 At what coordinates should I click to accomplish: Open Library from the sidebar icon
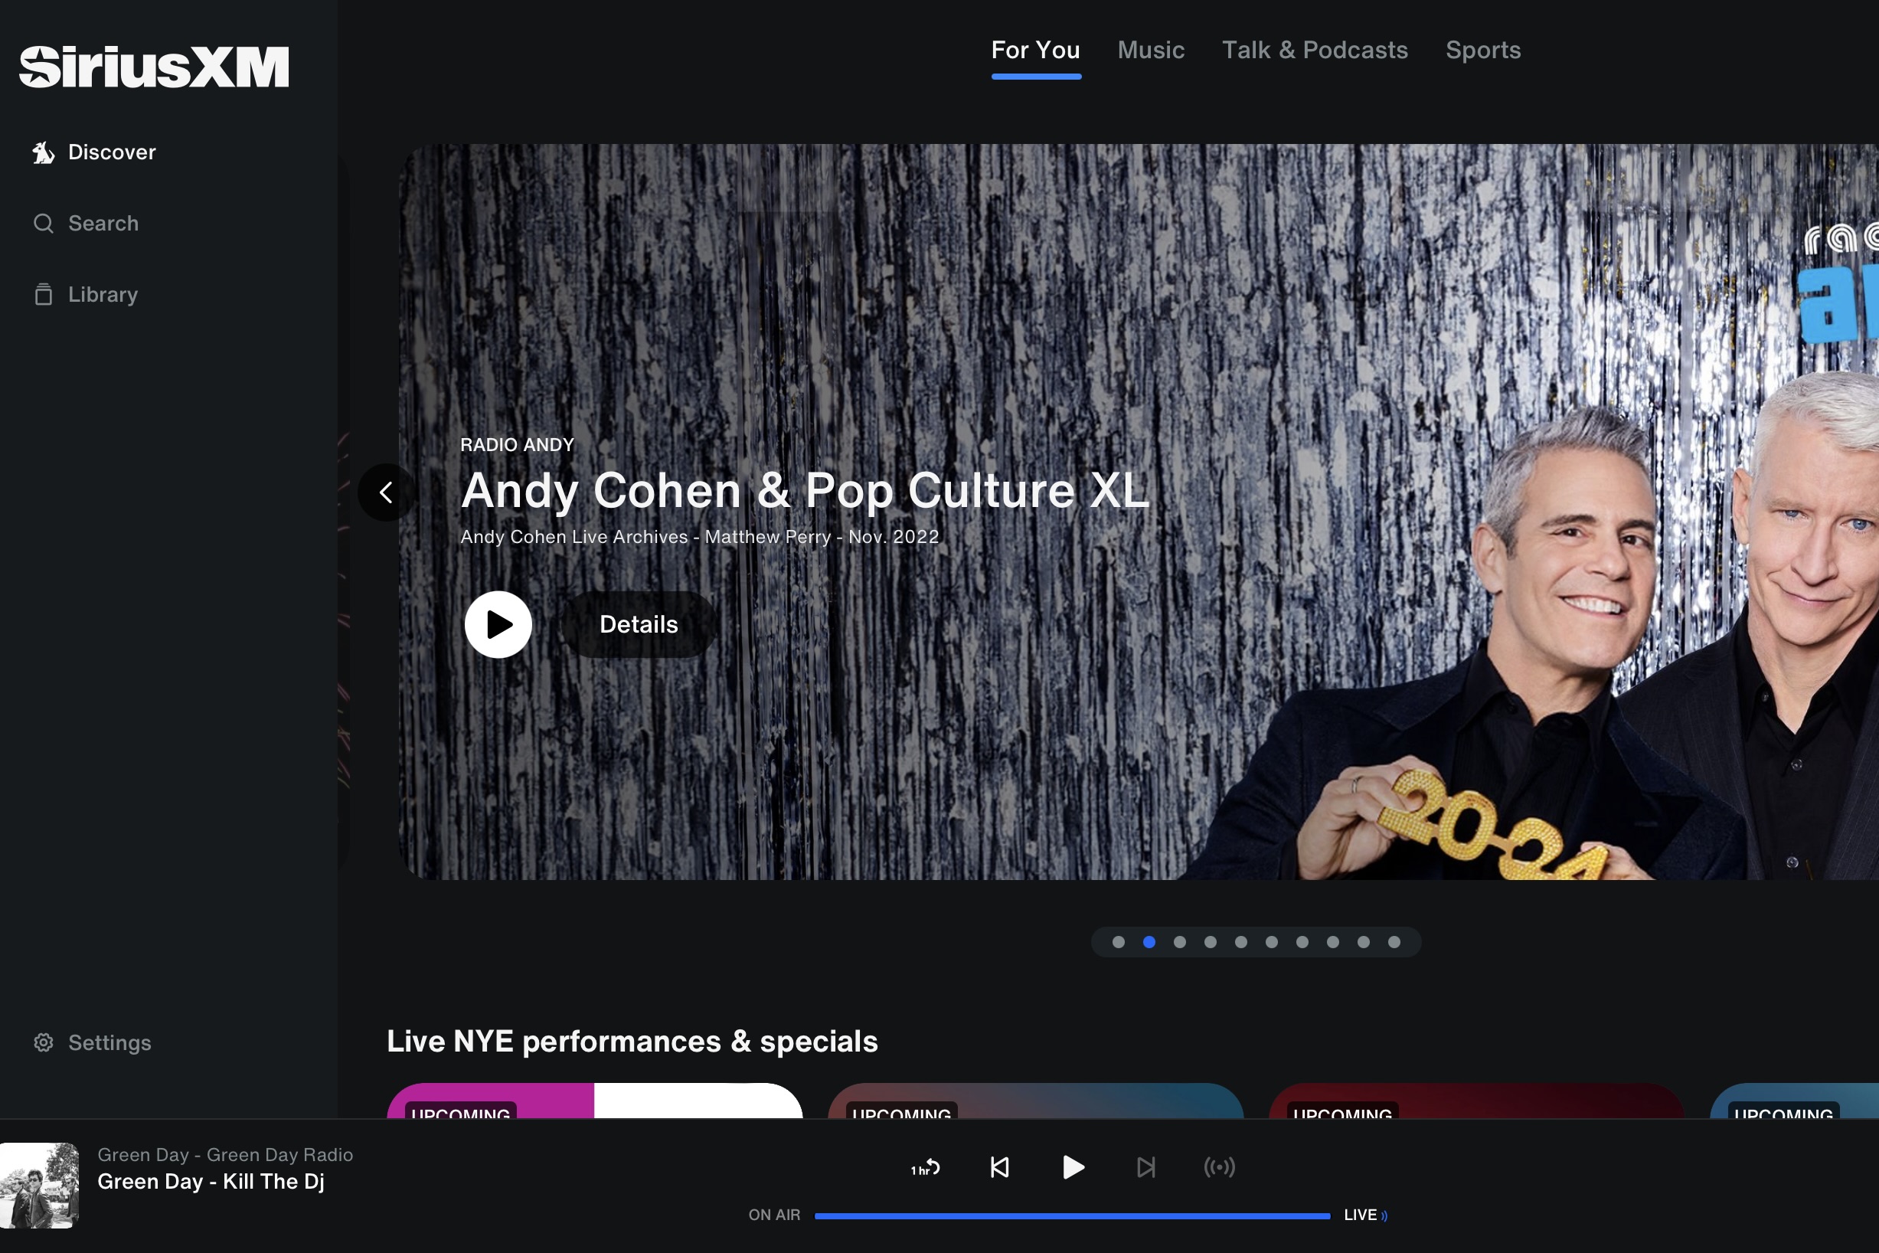(43, 294)
